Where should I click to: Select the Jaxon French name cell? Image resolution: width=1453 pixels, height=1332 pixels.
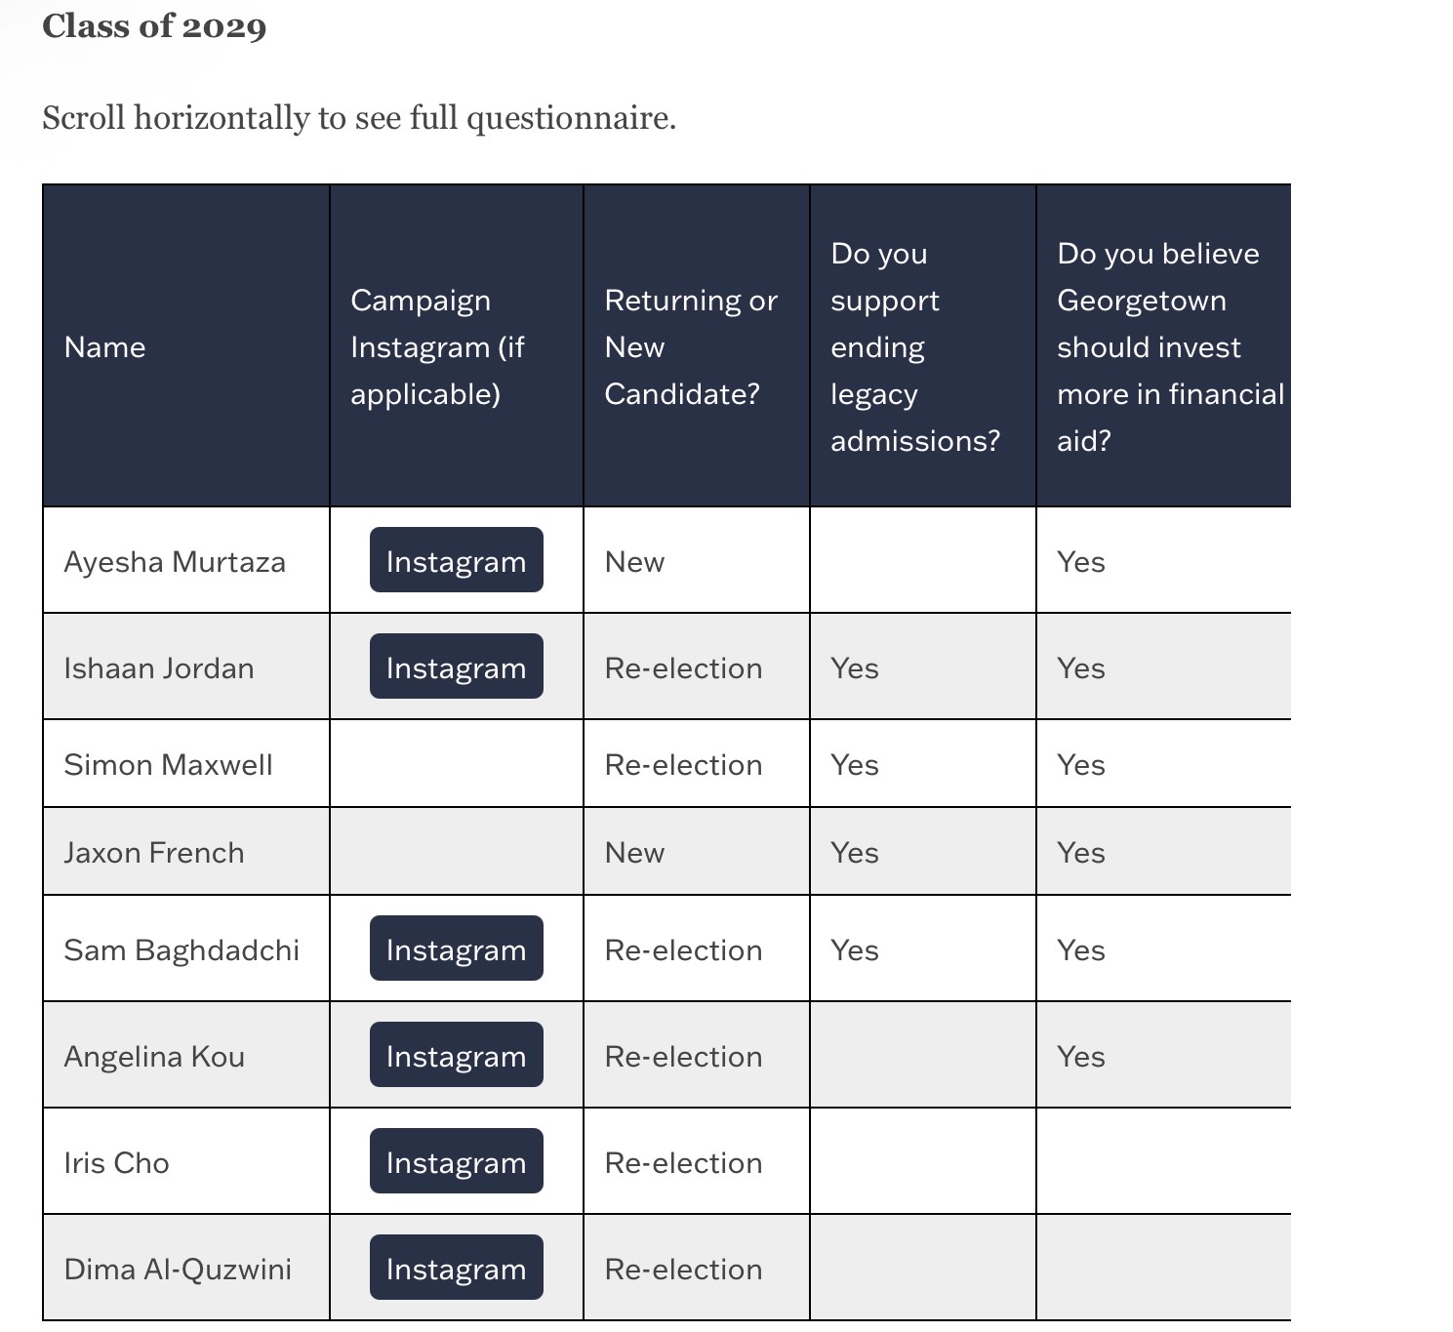pos(154,852)
